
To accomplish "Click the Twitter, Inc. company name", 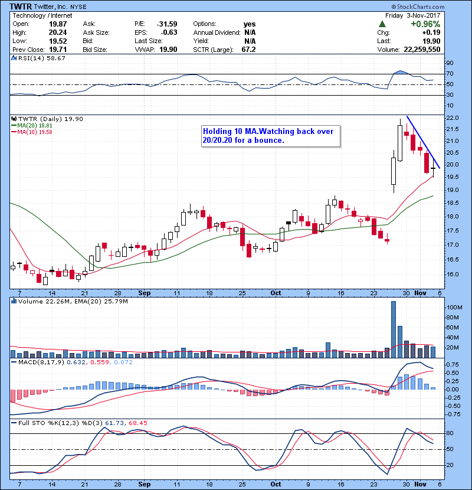I will [51, 6].
